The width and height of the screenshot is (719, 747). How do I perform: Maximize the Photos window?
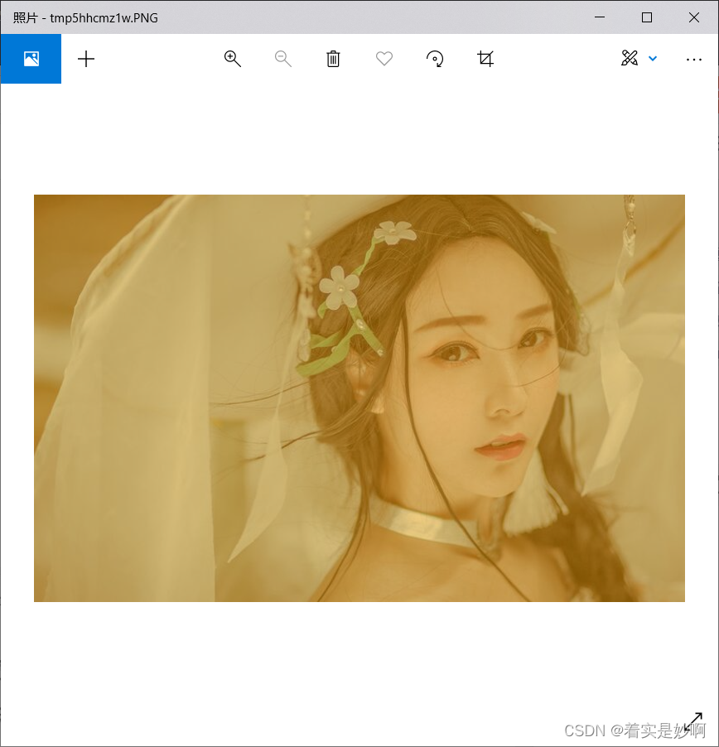(647, 17)
